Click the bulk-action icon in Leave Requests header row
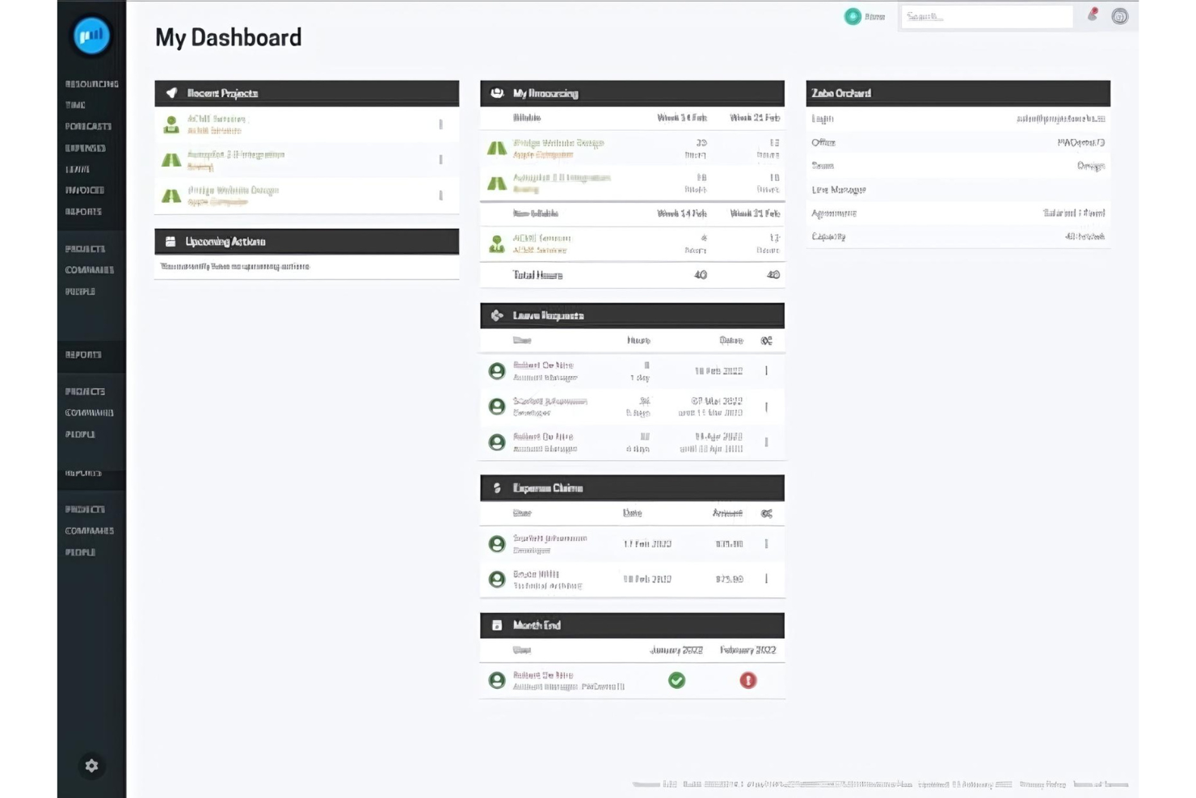The image size is (1196, 798). coord(766,340)
